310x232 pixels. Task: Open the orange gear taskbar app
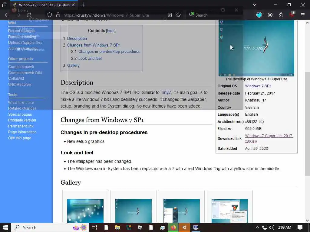[184, 227]
